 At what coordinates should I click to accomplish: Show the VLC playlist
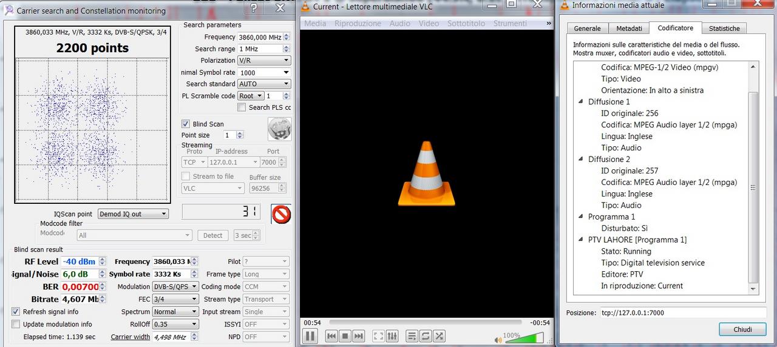click(412, 336)
